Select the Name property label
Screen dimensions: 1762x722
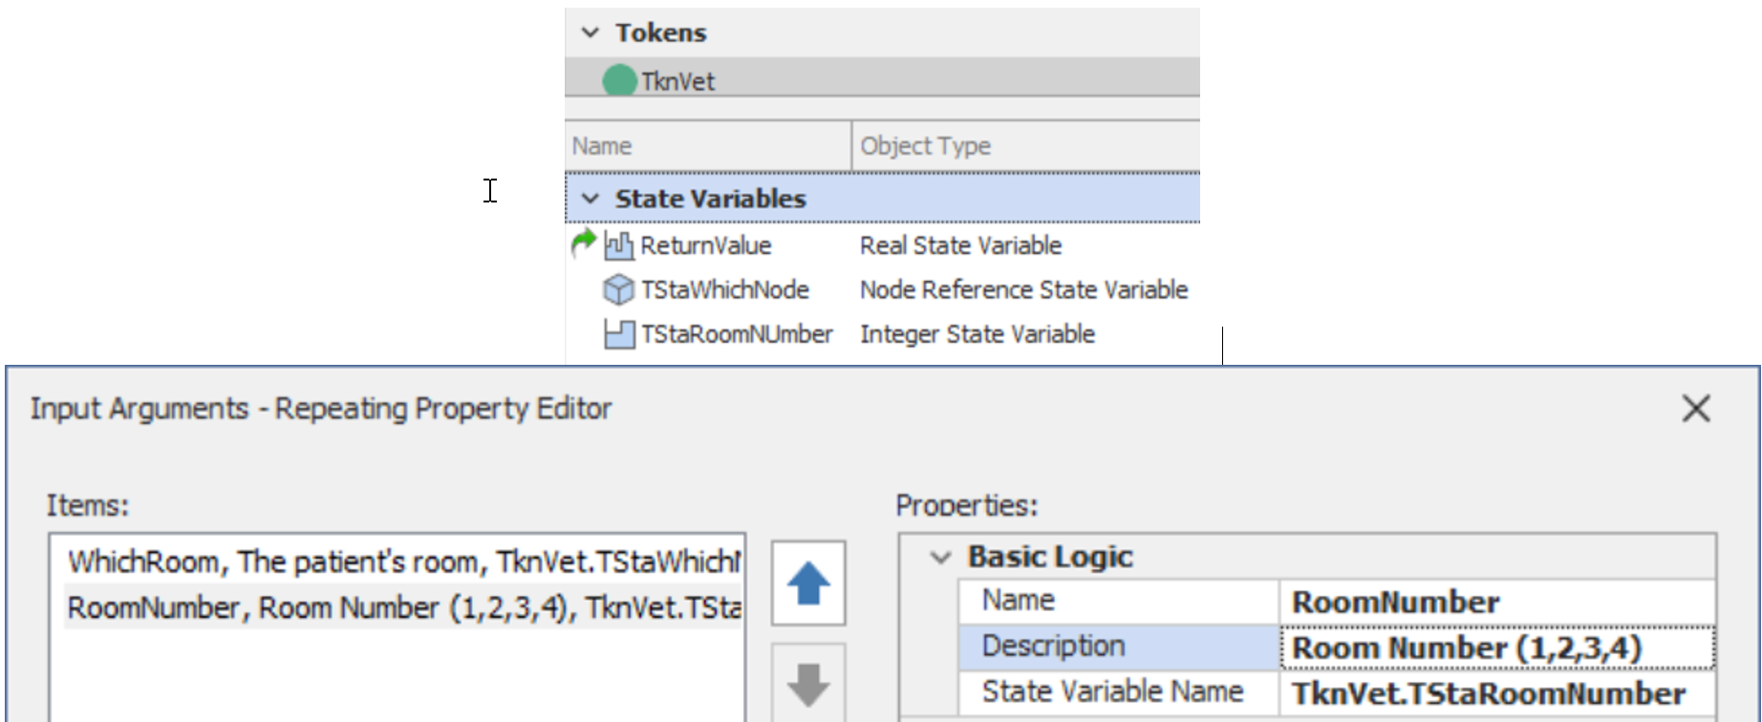point(1019,601)
